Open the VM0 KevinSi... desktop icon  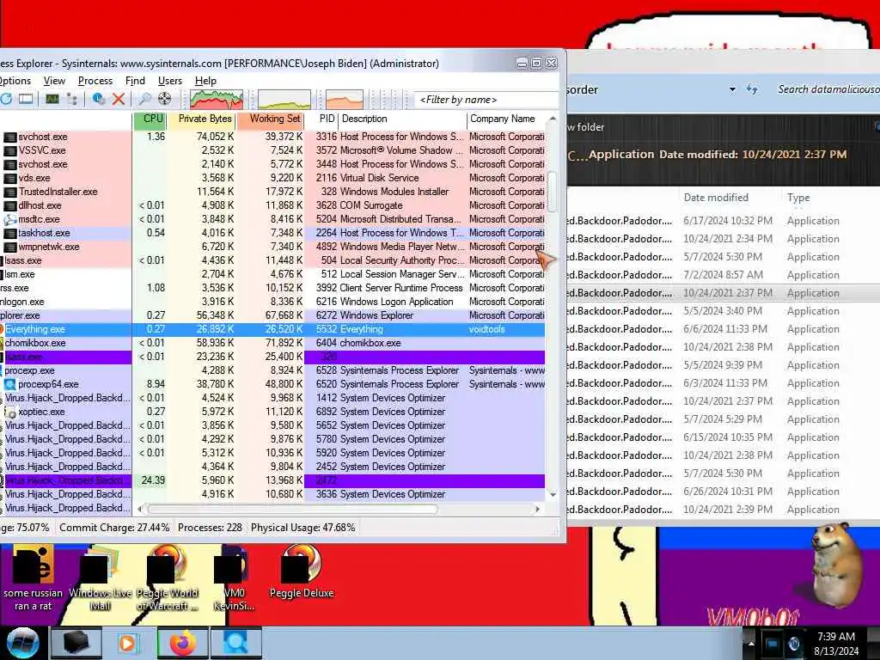234,577
